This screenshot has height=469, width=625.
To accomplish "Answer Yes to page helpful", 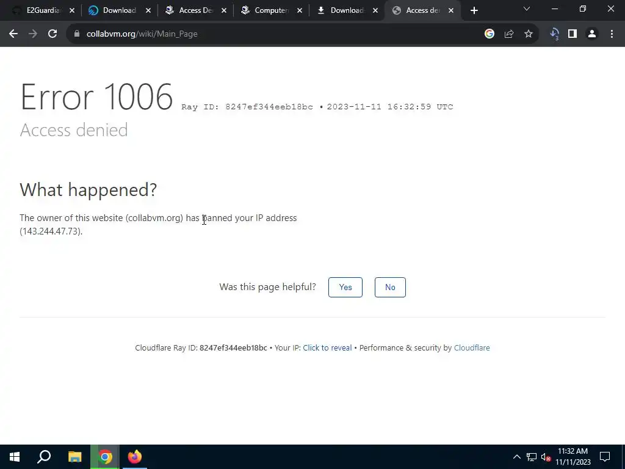I will pos(345,287).
